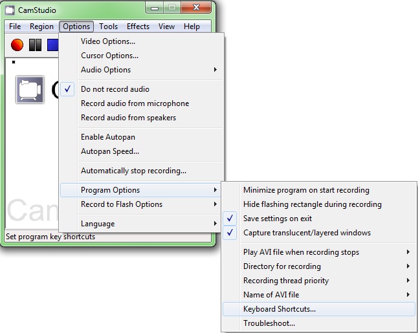The width and height of the screenshot is (418, 333).
Task: Close the open Options menu
Action: [76, 27]
